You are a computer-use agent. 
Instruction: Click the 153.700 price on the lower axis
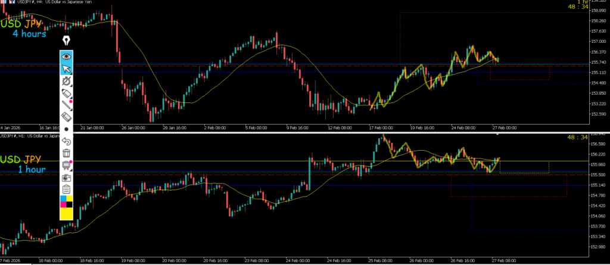point(599,226)
